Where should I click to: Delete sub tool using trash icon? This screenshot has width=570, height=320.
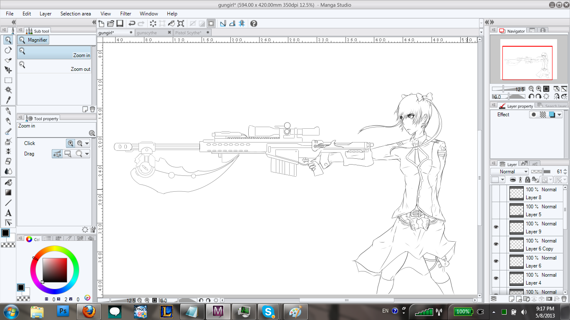point(92,109)
